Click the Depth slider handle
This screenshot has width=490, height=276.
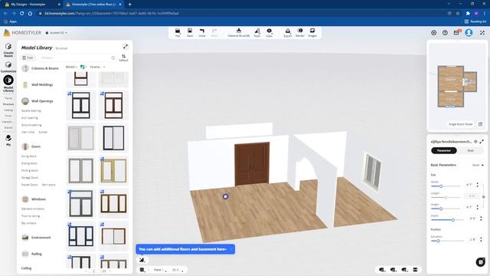coord(452,220)
